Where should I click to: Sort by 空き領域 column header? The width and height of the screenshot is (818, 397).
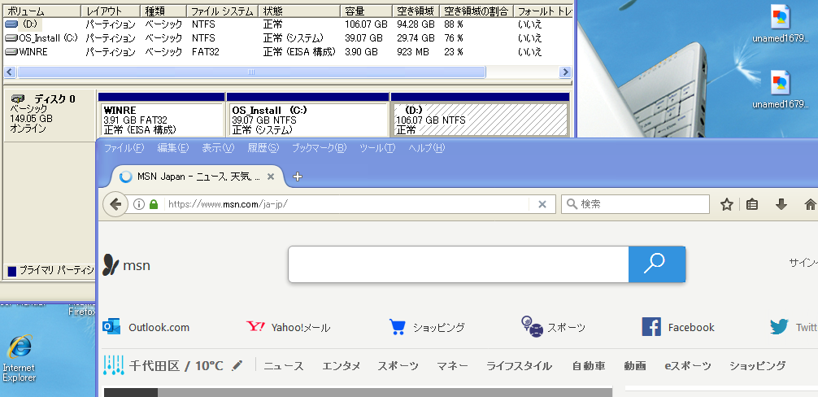click(x=416, y=11)
